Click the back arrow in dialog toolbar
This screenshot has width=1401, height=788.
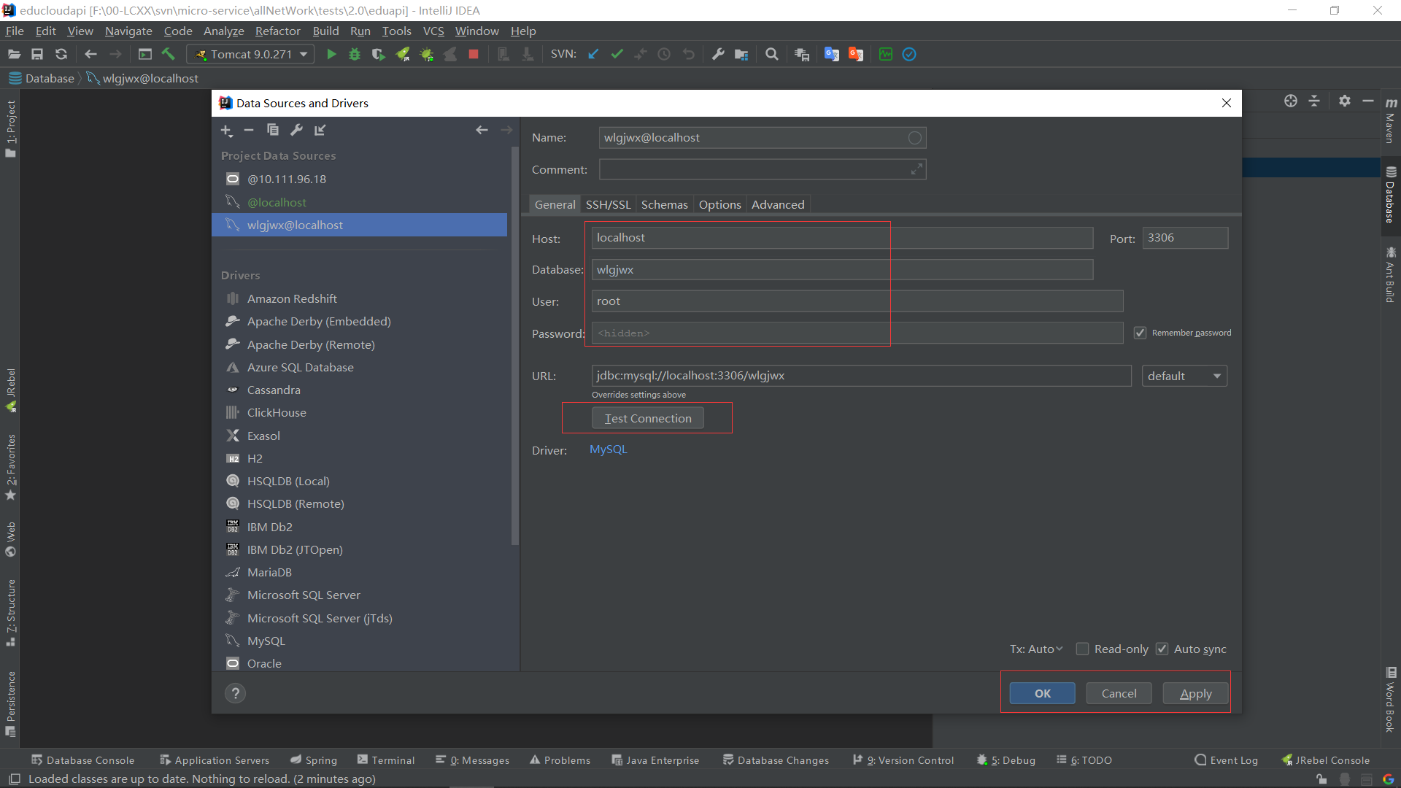pos(482,130)
